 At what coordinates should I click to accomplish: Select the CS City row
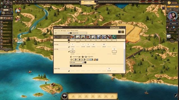point(62,44)
